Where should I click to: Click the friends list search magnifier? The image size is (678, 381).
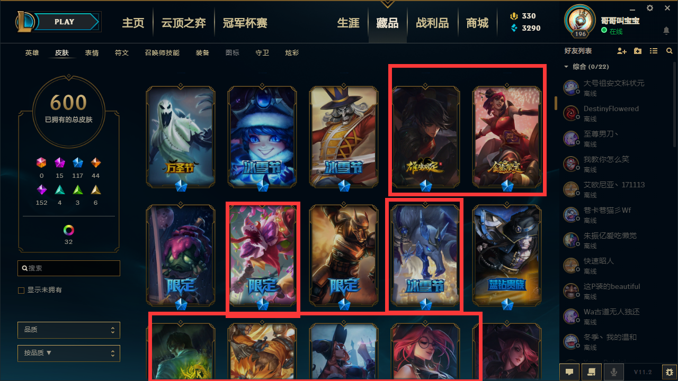[x=670, y=51]
